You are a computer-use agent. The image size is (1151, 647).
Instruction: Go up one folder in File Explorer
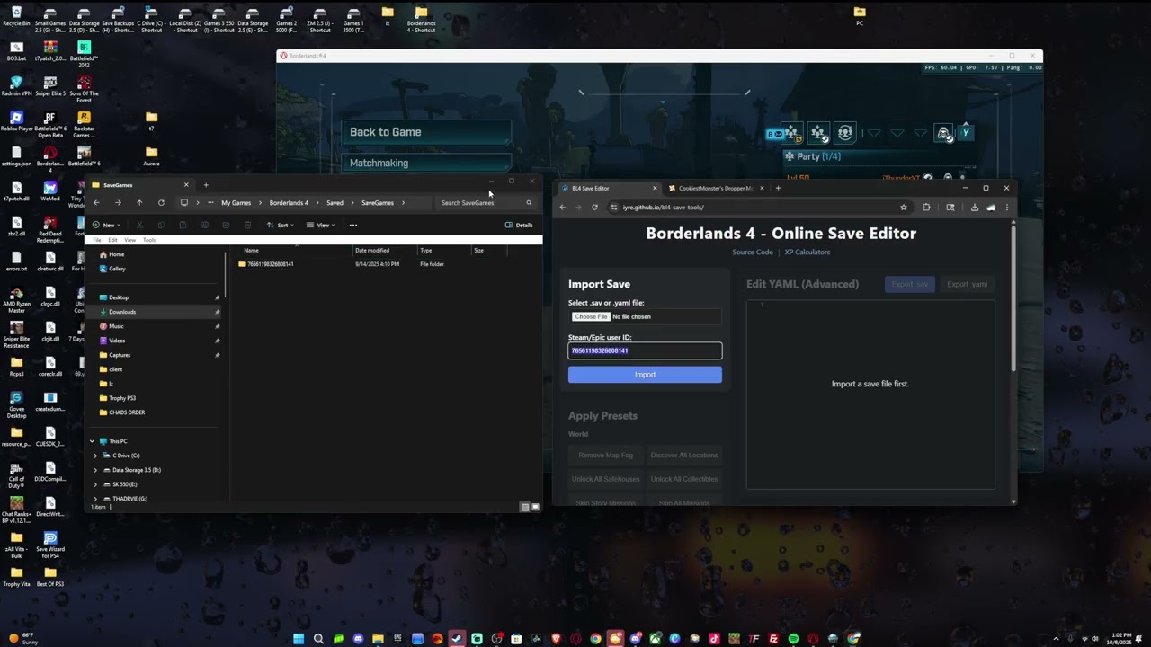pyautogui.click(x=139, y=202)
